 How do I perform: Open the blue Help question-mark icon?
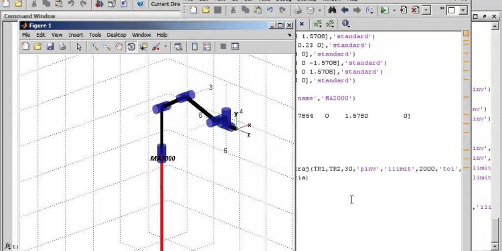[x=140, y=4]
